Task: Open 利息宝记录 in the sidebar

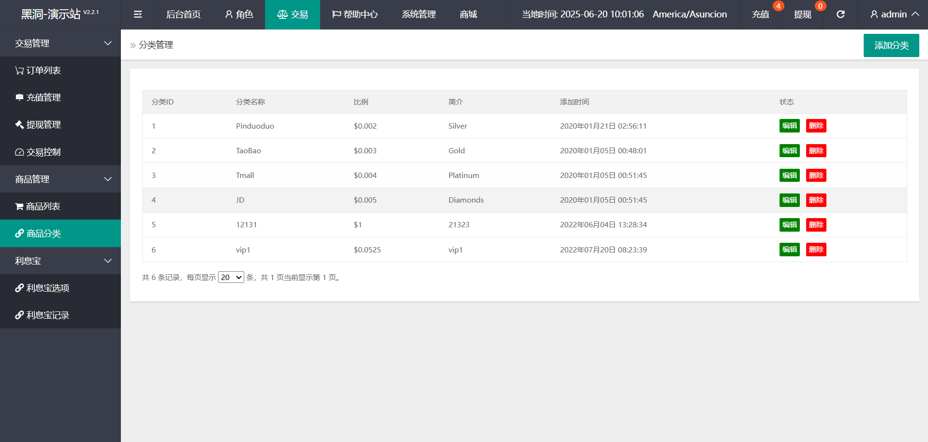Action: coord(60,315)
